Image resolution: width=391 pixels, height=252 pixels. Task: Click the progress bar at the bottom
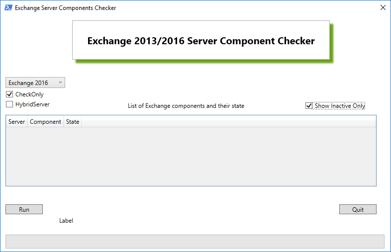pyautogui.click(x=195, y=241)
